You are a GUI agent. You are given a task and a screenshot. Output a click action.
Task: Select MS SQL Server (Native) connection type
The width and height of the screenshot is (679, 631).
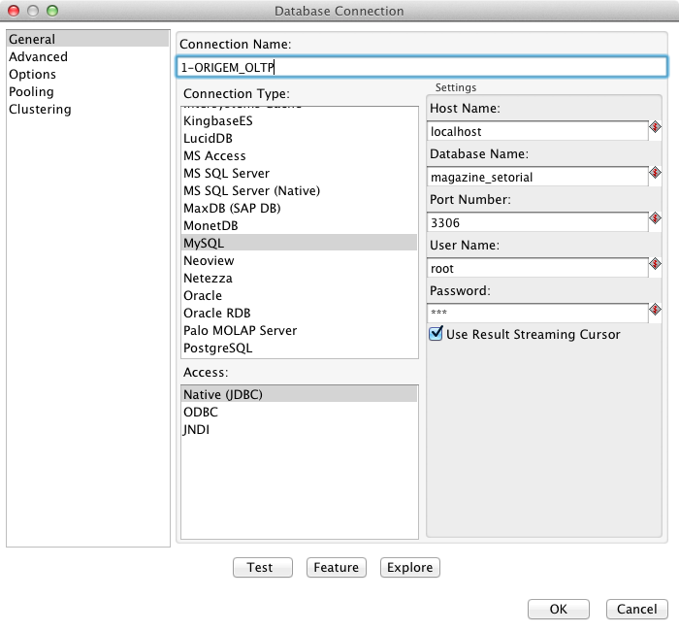point(299,190)
